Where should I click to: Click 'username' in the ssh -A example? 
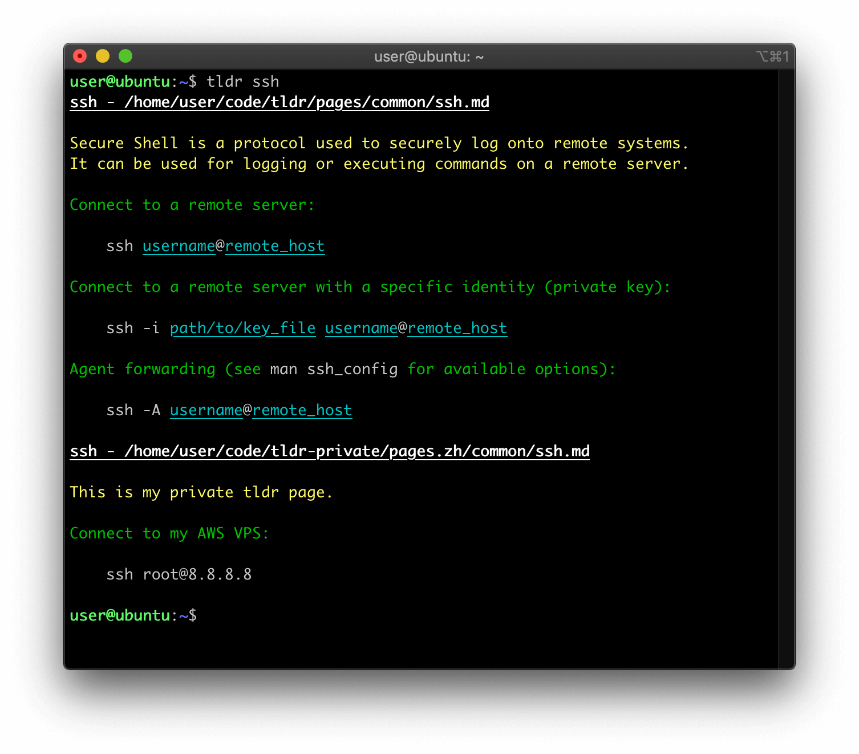coord(206,410)
